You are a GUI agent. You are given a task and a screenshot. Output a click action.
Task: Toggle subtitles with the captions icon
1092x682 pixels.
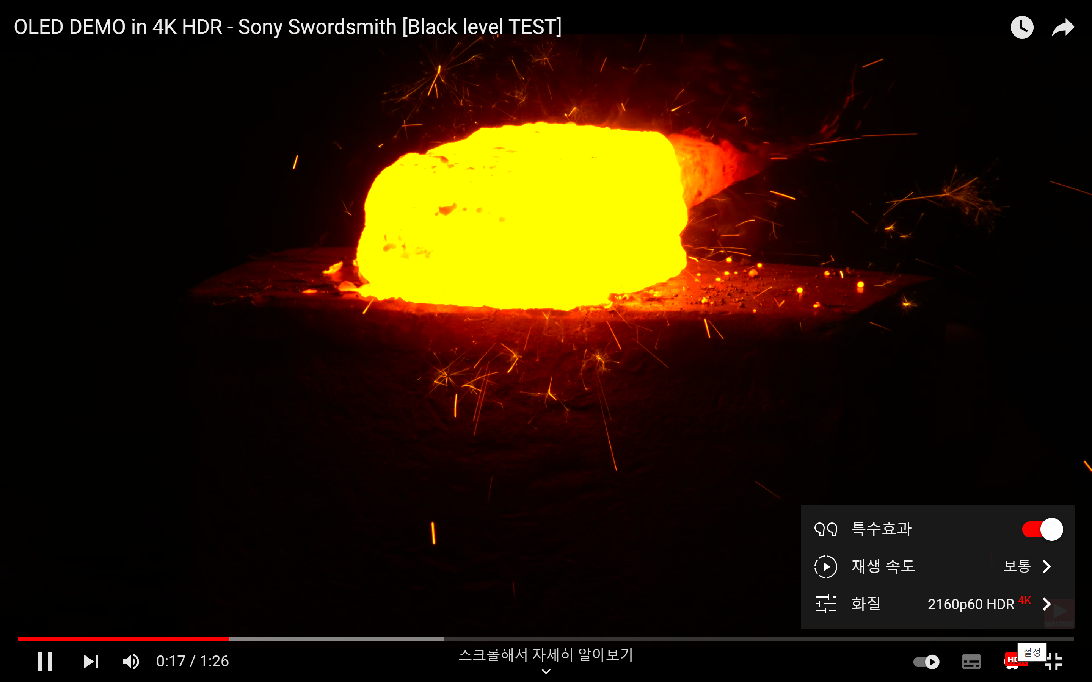[x=971, y=662]
